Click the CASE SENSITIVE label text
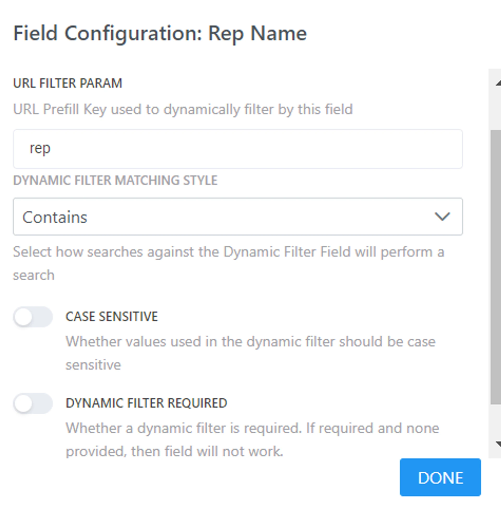 click(x=112, y=316)
